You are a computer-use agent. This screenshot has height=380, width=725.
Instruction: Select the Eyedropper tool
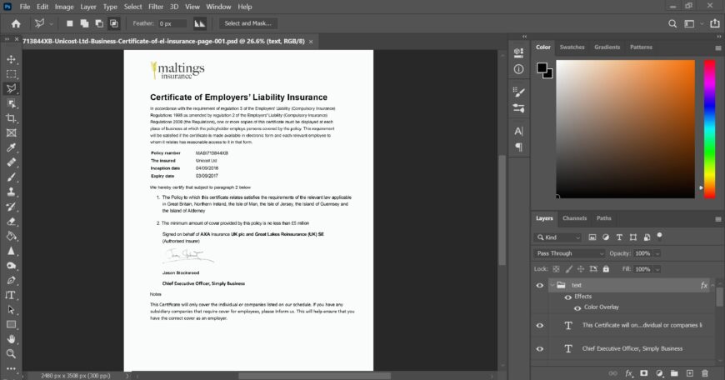(11, 147)
